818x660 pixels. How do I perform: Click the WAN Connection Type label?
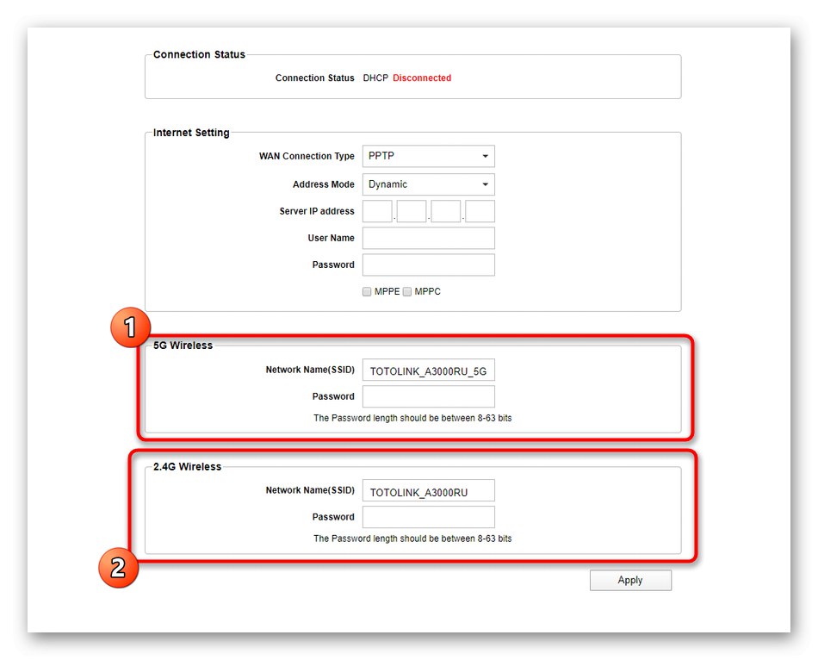(x=307, y=156)
